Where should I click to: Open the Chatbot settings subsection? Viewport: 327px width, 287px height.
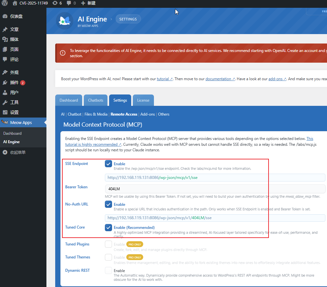(x=74, y=114)
